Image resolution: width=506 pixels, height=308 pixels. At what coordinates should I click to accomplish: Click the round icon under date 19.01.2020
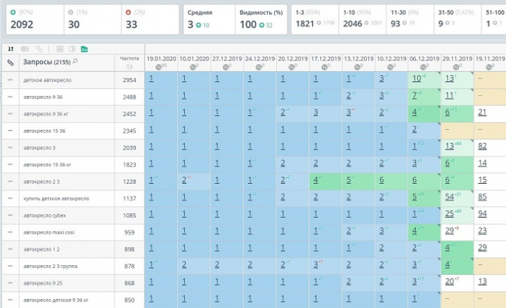point(159,67)
